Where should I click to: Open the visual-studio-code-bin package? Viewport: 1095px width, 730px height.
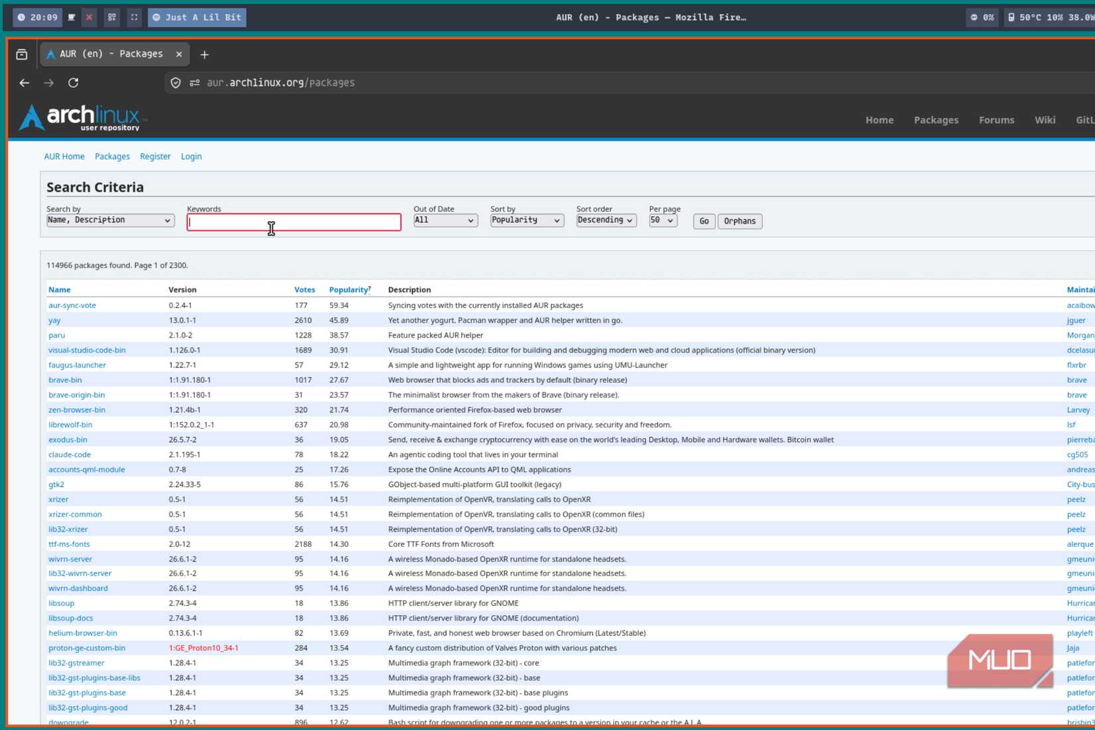[87, 350]
